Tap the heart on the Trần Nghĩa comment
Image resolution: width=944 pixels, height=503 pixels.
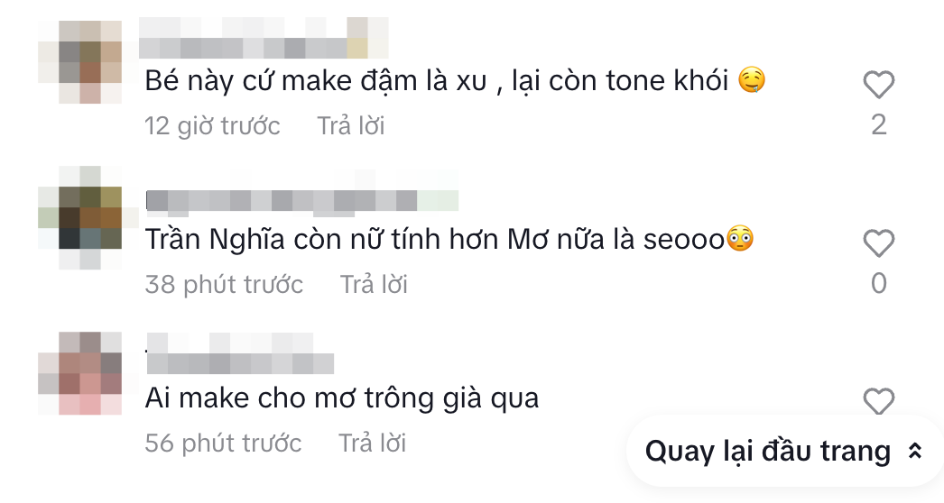[879, 243]
